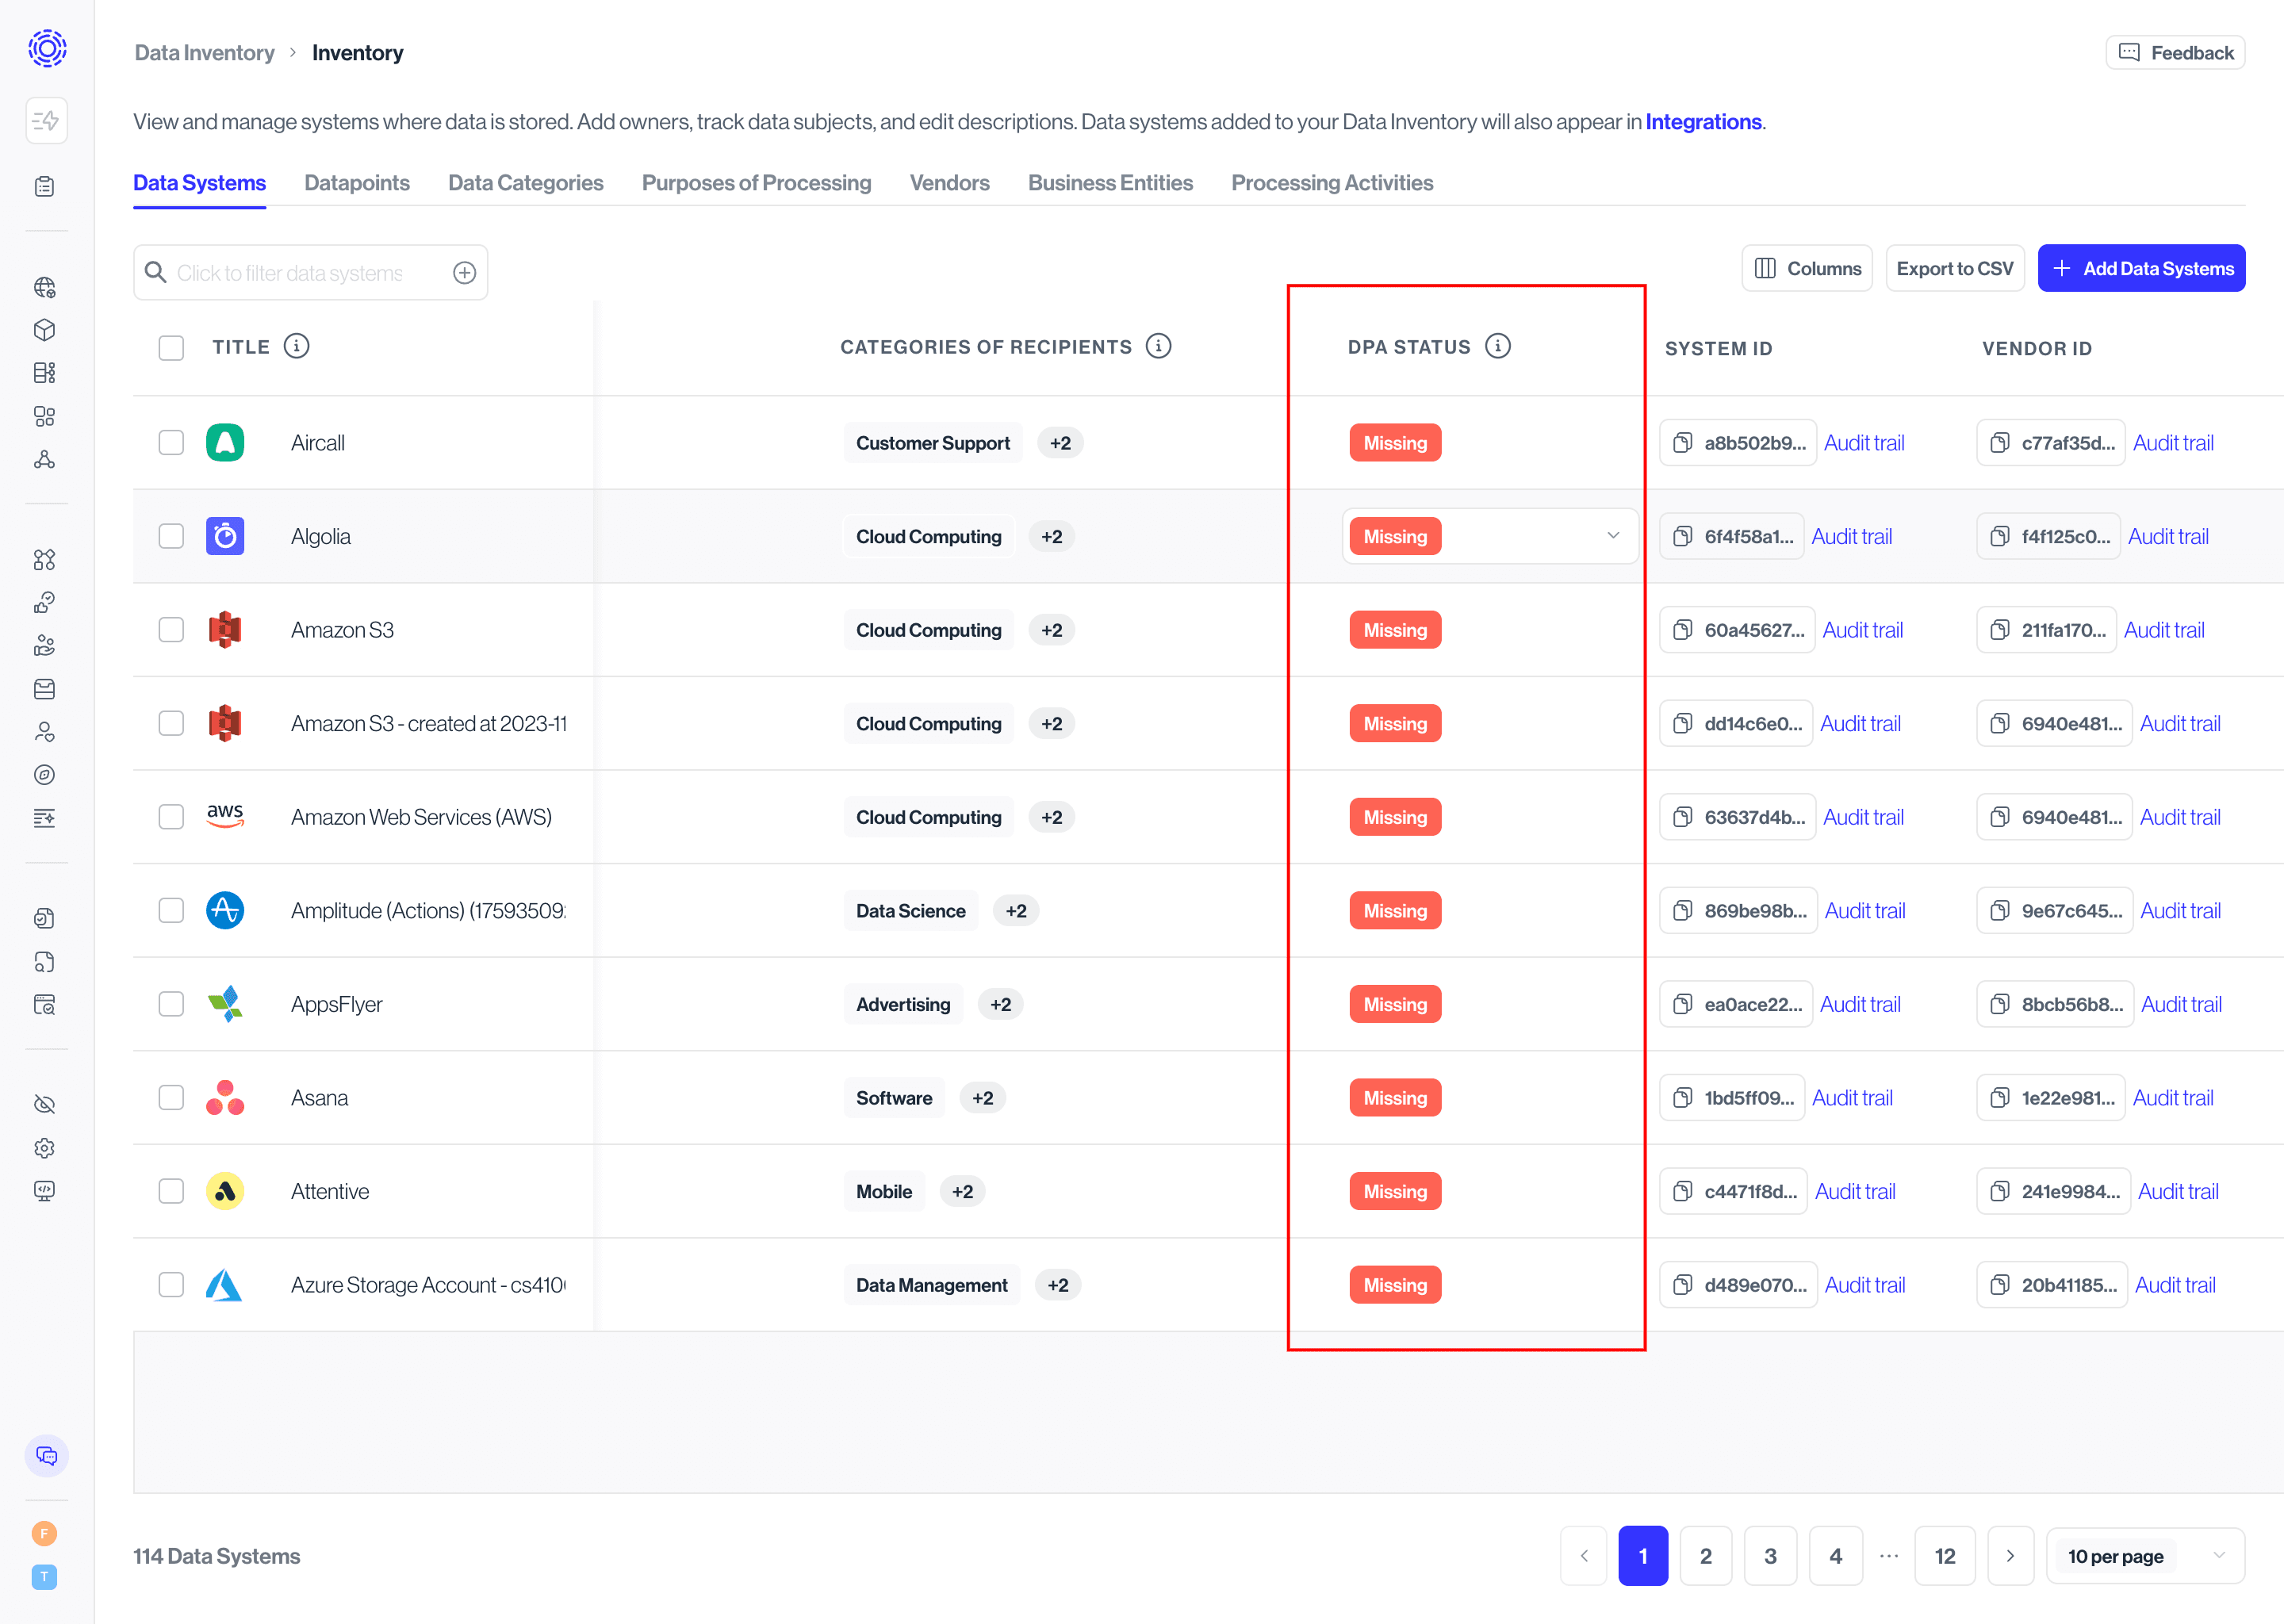The width and height of the screenshot is (2284, 1624).
Task: Open the chat support bubble icon
Action: coord(46,1456)
